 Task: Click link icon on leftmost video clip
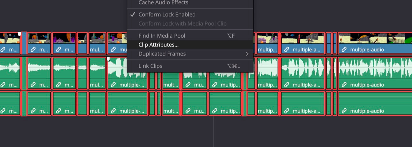pos(3,50)
